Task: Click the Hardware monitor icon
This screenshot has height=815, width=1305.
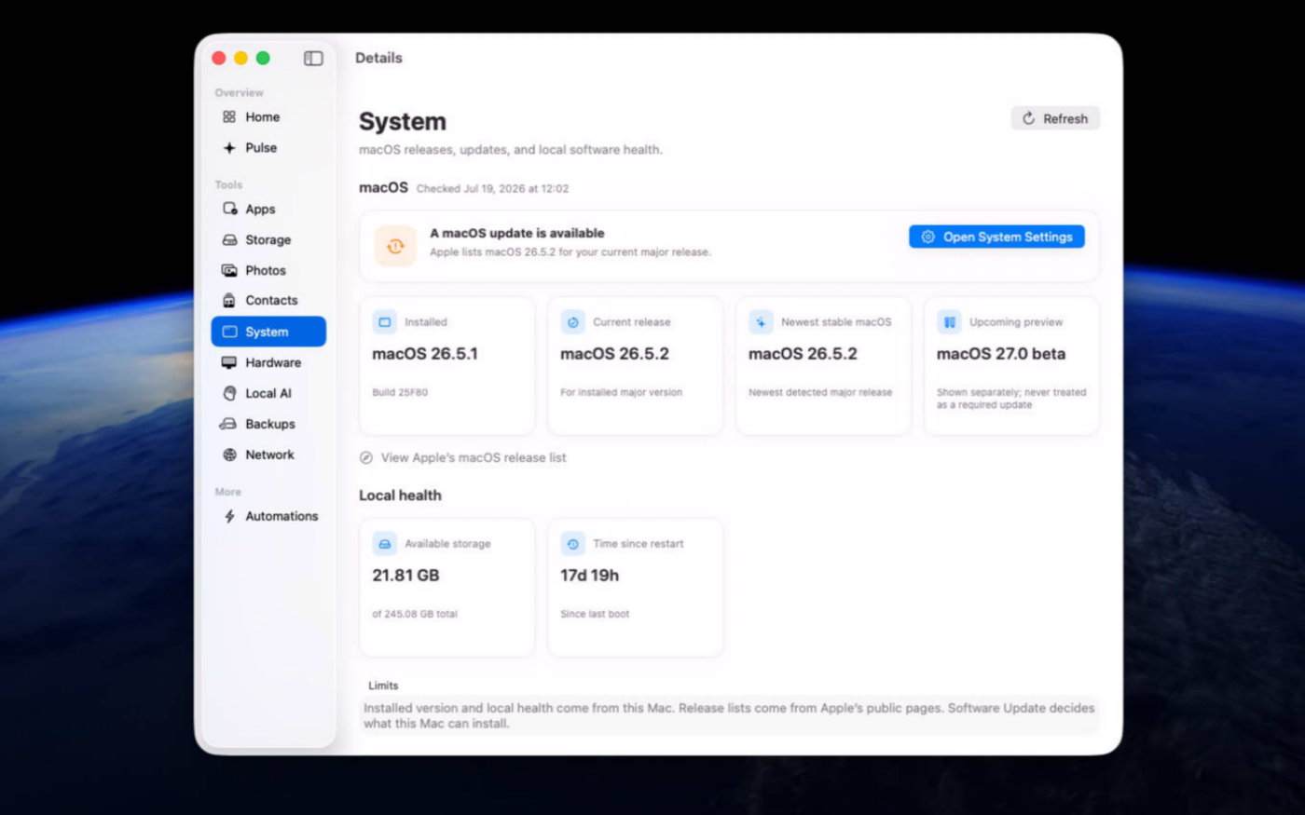Action: point(229,362)
